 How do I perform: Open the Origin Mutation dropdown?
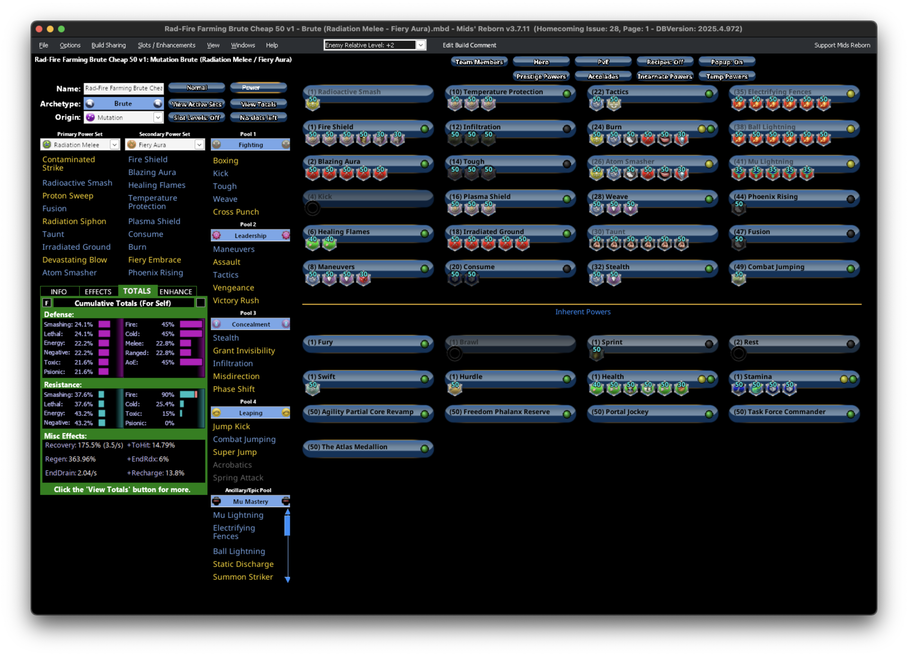[x=158, y=117]
